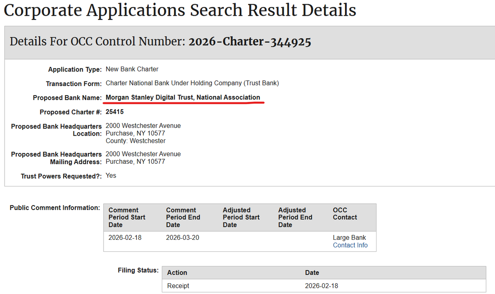Select charter number 25415
This screenshot has width=495, height=294.
[x=115, y=112]
